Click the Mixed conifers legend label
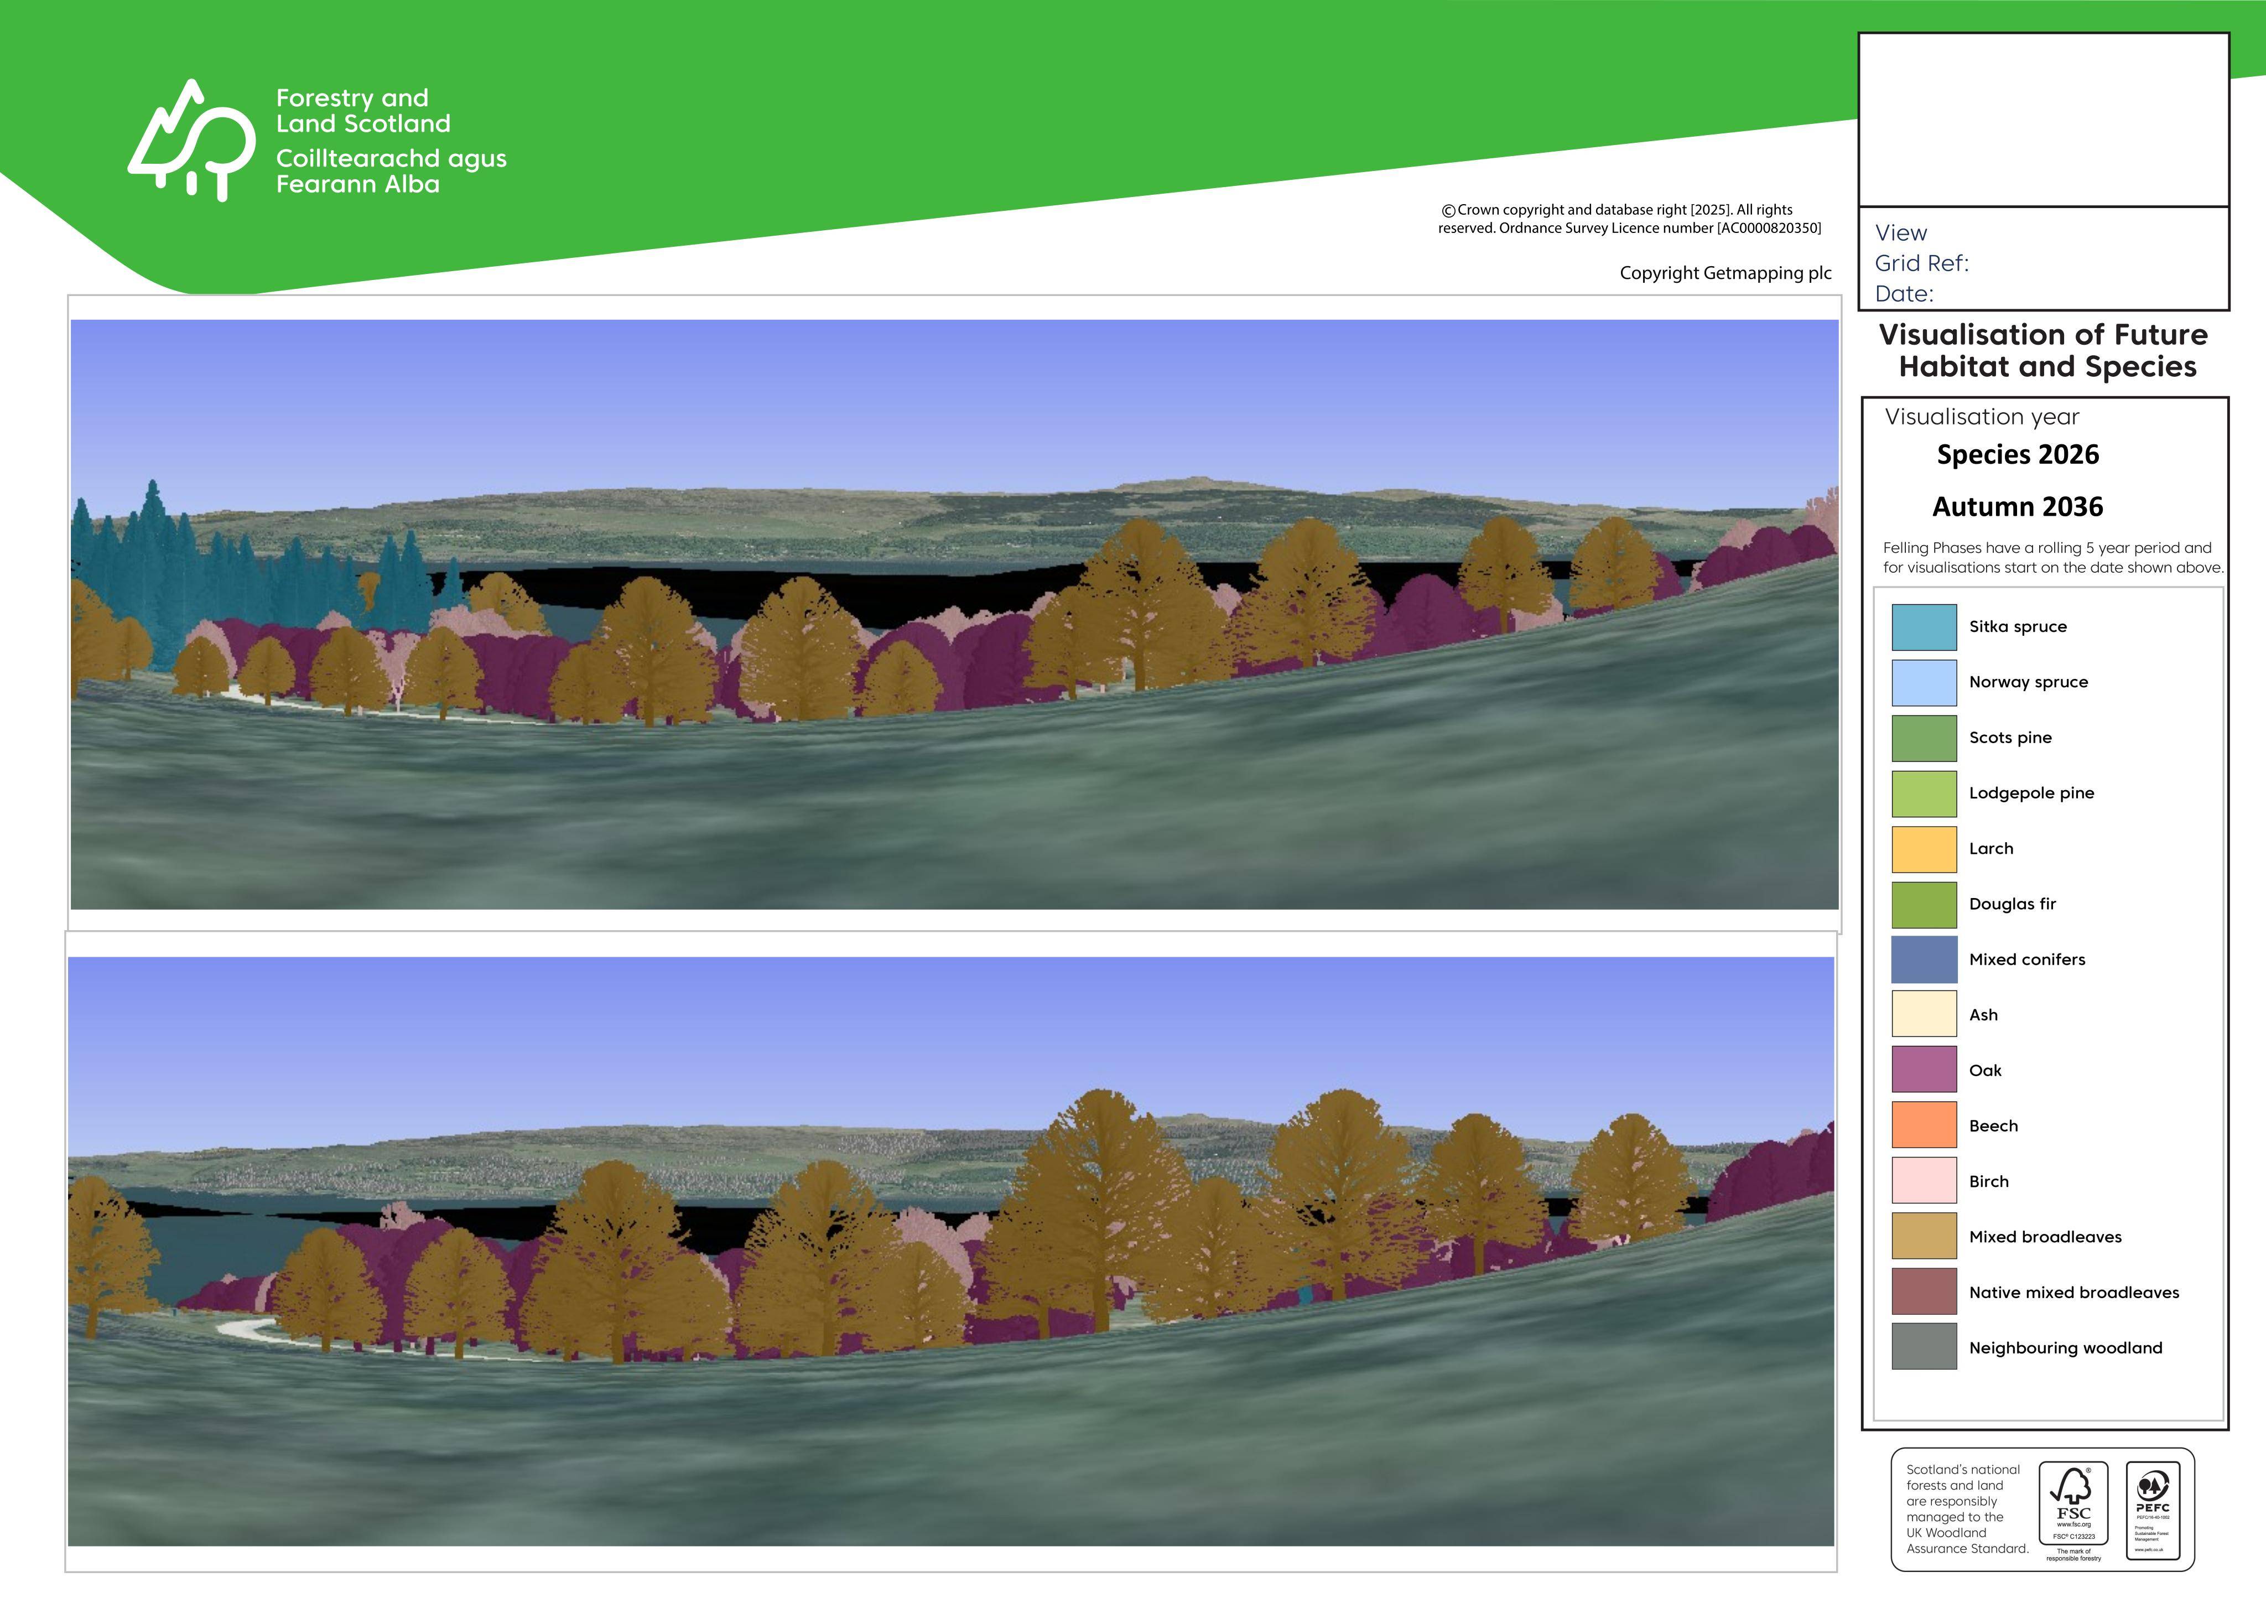 [x=2026, y=959]
